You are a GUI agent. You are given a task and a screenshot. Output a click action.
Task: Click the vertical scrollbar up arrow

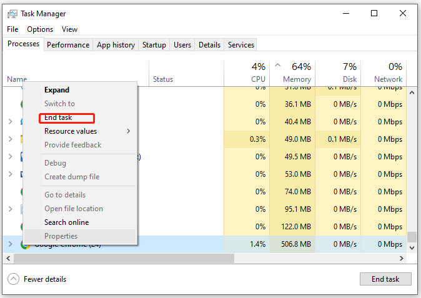(x=412, y=92)
